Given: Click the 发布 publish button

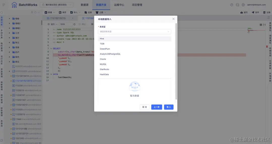Looking at the screenshot, I should click(x=255, y=13).
